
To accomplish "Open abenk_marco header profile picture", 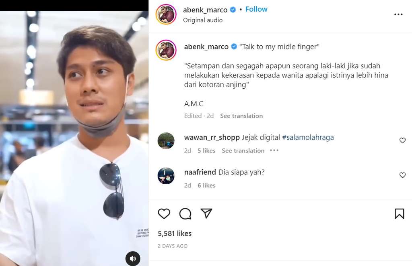I will 166,14.
